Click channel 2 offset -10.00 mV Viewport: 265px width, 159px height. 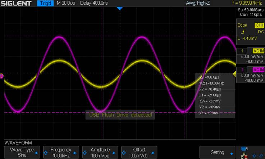pos(253,80)
